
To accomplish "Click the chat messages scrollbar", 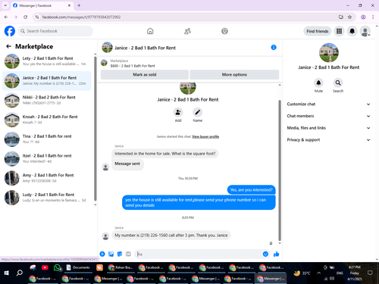I will 280,170.
